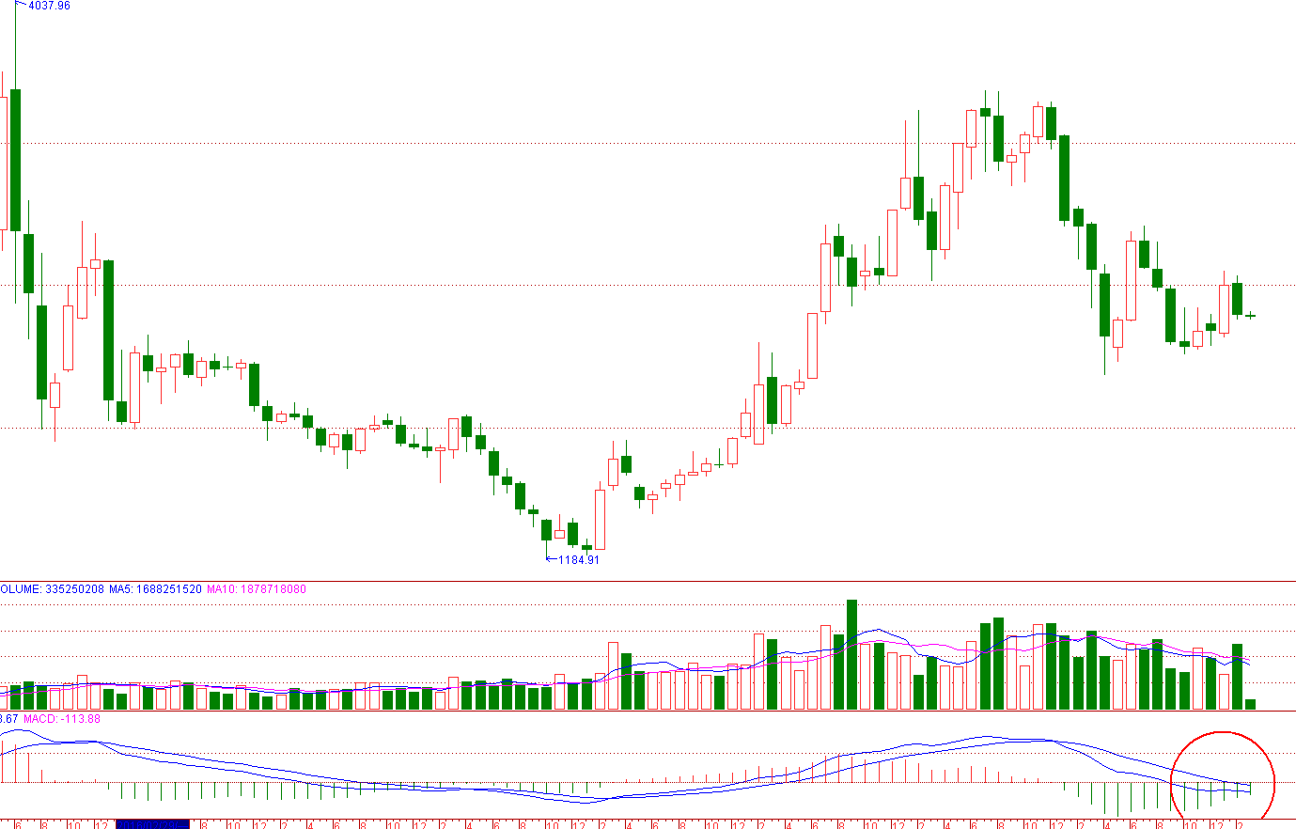
Task: Select the volume value 335250208 readout
Action: pyautogui.click(x=74, y=589)
